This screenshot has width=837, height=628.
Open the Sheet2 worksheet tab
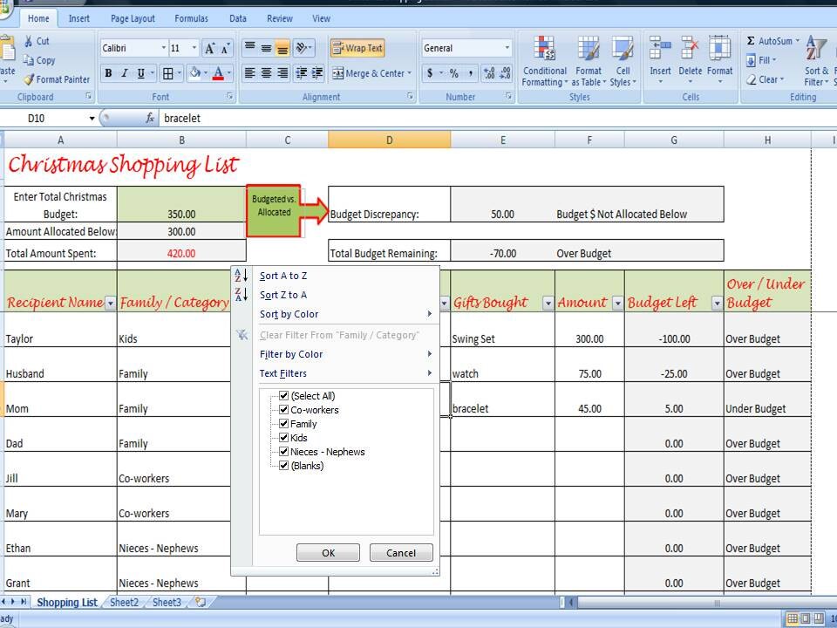tap(124, 603)
